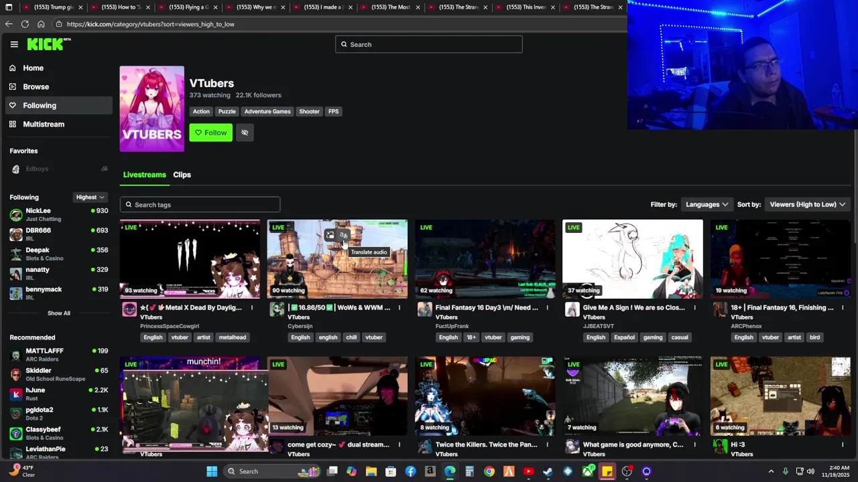Open Steam from the taskbar

point(548,471)
